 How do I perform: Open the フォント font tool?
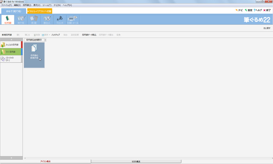[60, 19]
